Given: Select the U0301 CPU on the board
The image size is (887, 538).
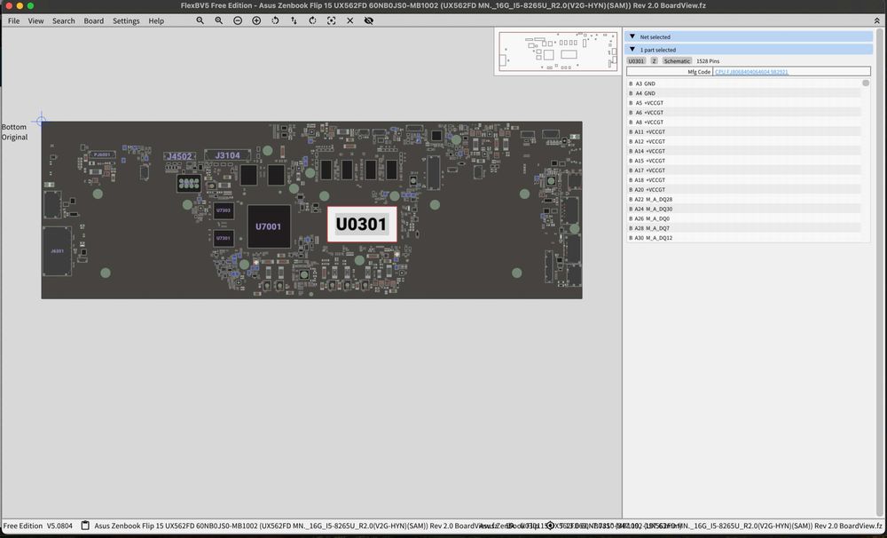Looking at the screenshot, I should point(362,225).
